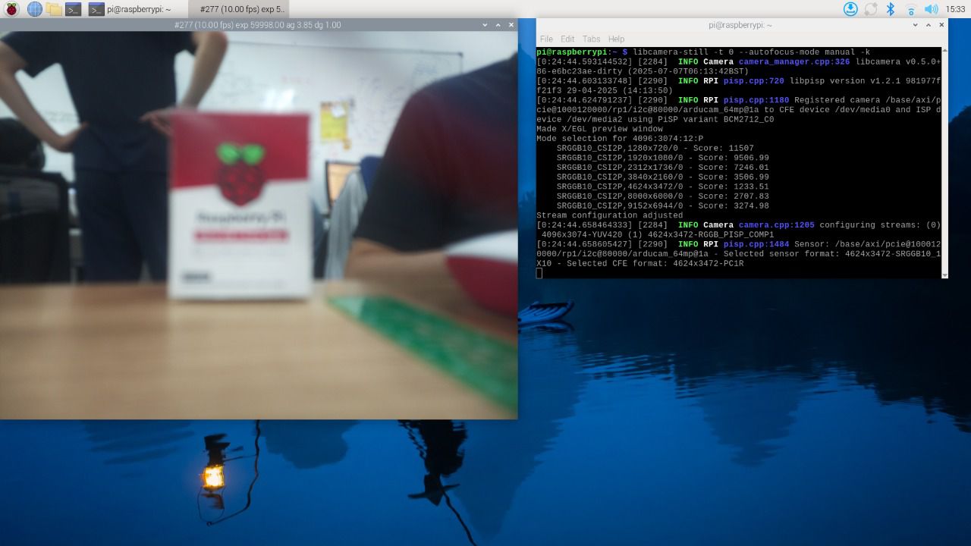This screenshot has width=971, height=546.
Task: Switch to pi@raspberrypi terminal taskbar button
Action: pyautogui.click(x=130, y=9)
